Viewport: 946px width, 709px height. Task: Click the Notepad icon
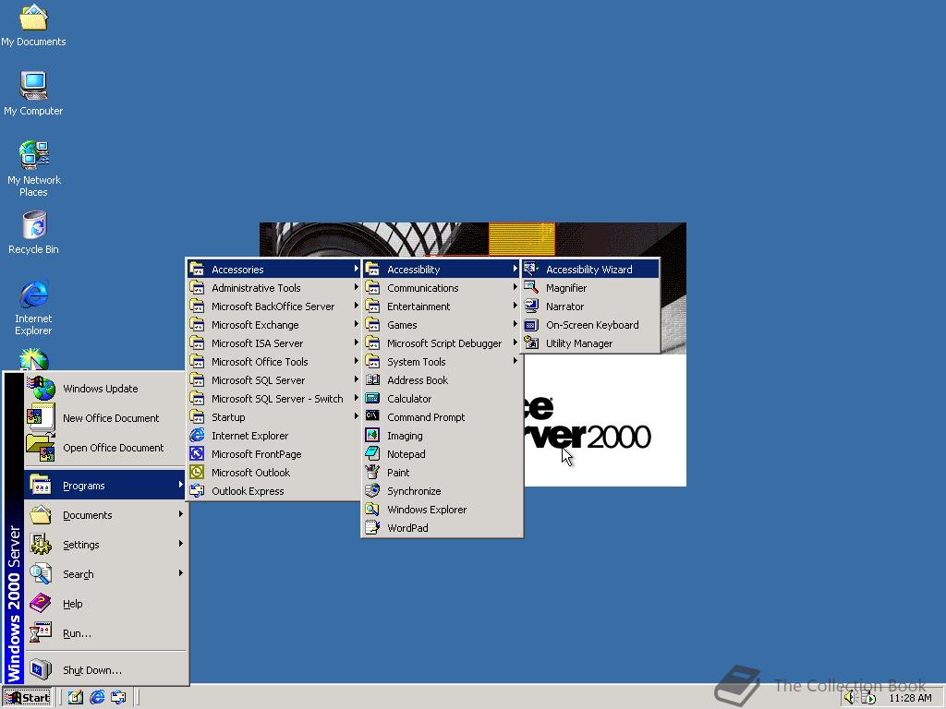(372, 453)
